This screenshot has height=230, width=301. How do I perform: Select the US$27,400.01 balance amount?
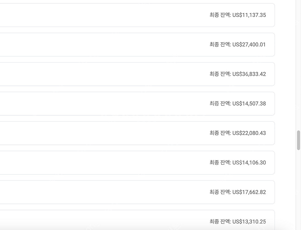tap(249, 44)
